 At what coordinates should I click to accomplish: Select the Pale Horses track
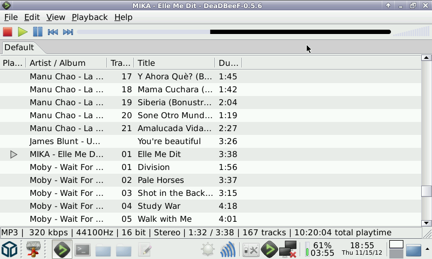point(211,180)
